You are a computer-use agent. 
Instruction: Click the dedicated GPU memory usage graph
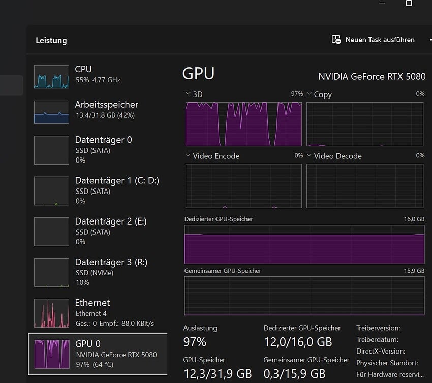[x=304, y=244]
